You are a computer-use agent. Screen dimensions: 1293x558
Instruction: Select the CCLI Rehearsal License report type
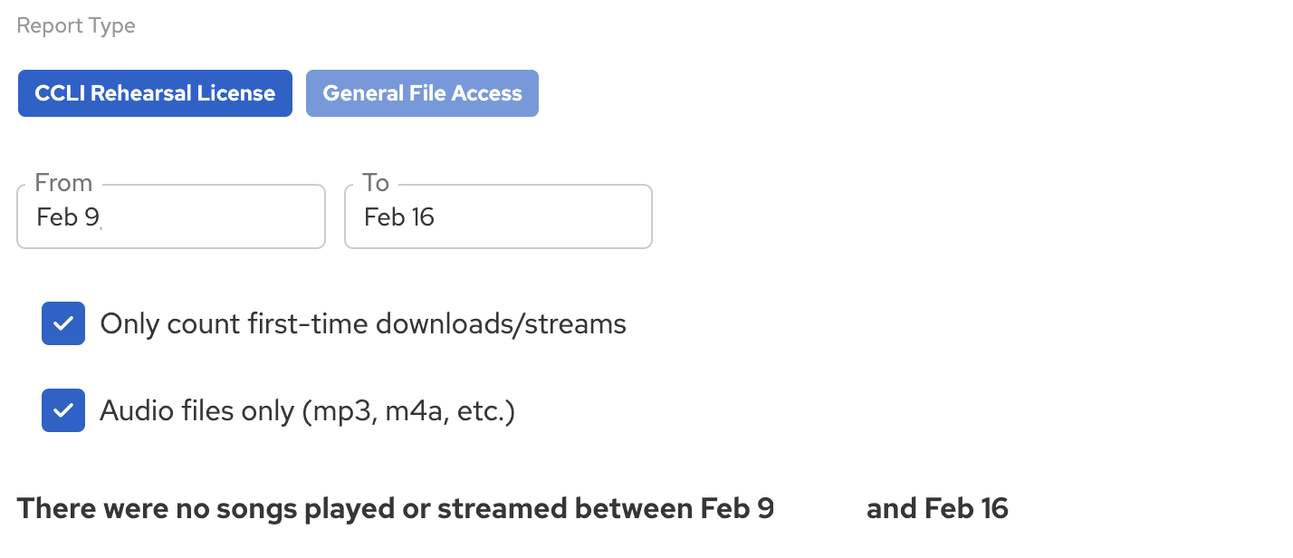coord(155,93)
